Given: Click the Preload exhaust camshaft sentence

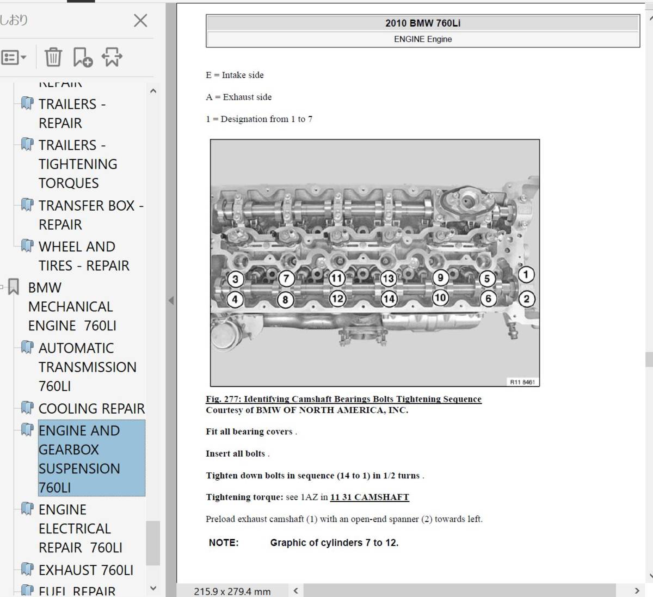Looking at the screenshot, I should click(344, 519).
